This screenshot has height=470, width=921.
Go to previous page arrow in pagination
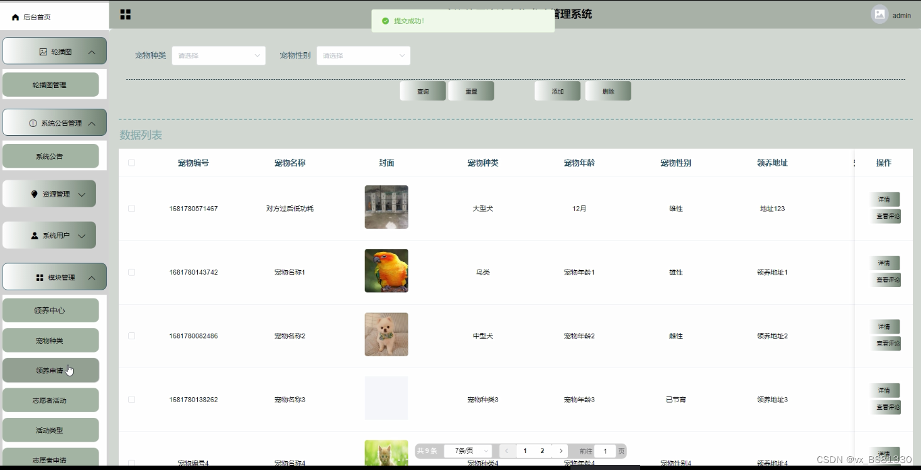507,451
